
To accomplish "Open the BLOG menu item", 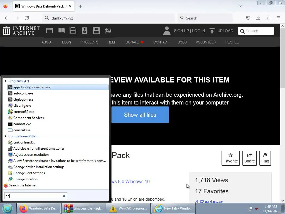I will click(x=67, y=42).
